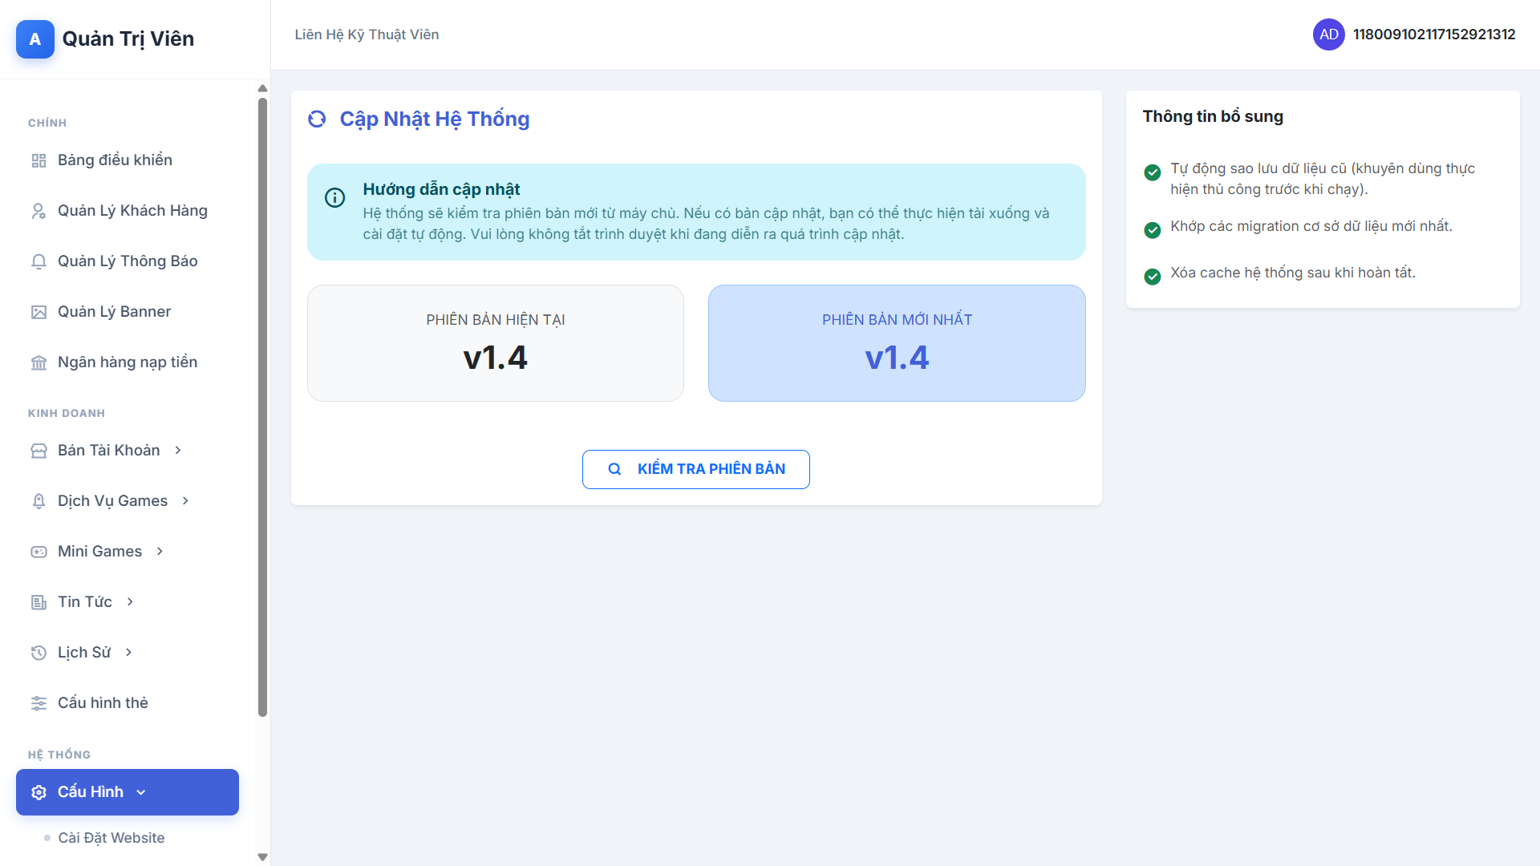The width and height of the screenshot is (1540, 866).
Task: Click the card configuration sliders icon
Action: (x=38, y=703)
